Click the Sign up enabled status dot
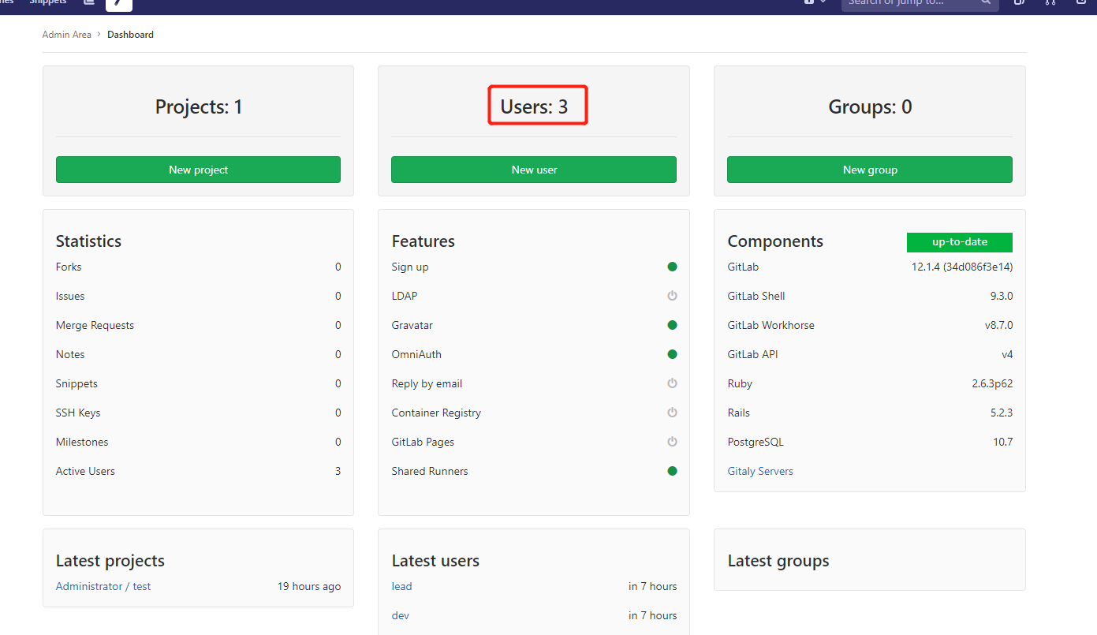This screenshot has height=635, width=1097. pos(672,267)
